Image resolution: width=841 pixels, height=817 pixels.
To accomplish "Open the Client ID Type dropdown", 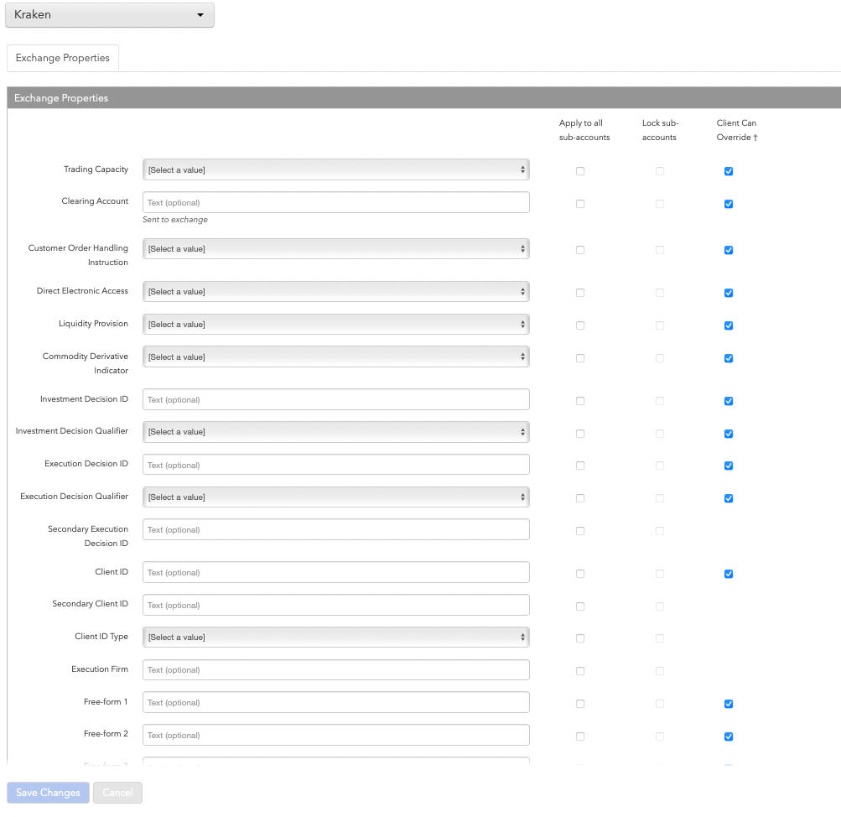I will click(335, 637).
